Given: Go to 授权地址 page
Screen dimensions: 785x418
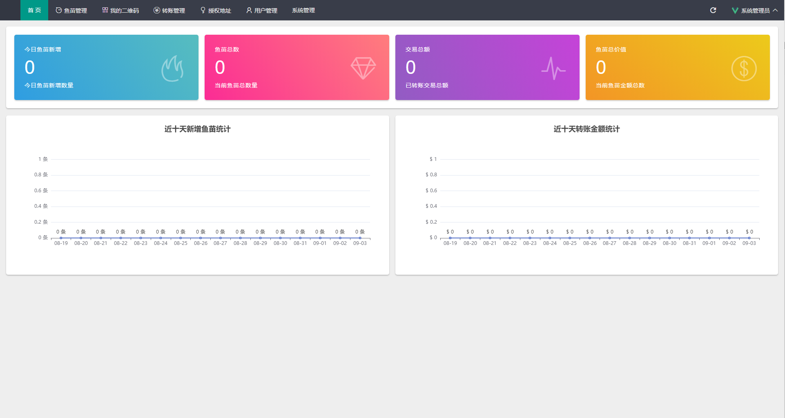Looking at the screenshot, I should click(x=216, y=10).
